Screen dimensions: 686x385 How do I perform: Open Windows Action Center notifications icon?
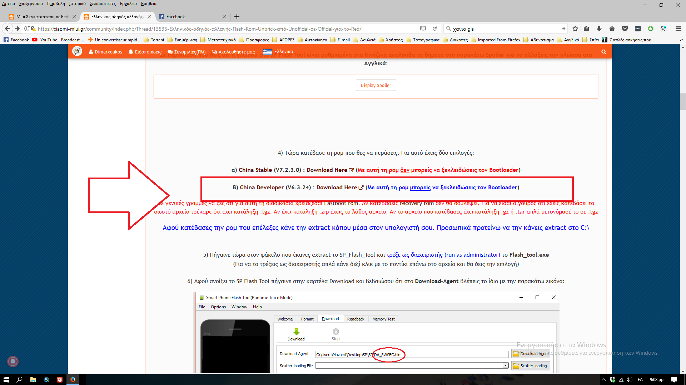674,380
